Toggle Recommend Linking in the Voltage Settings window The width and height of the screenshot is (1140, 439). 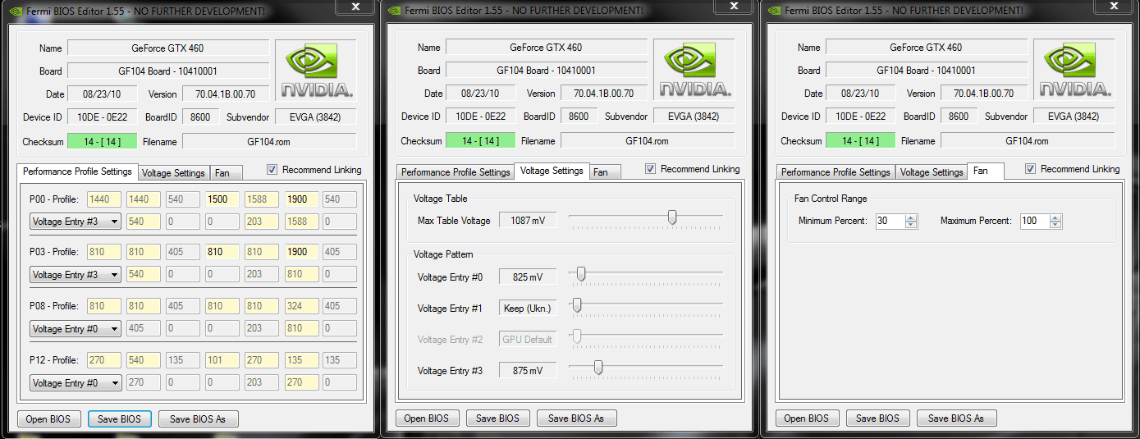(x=651, y=169)
